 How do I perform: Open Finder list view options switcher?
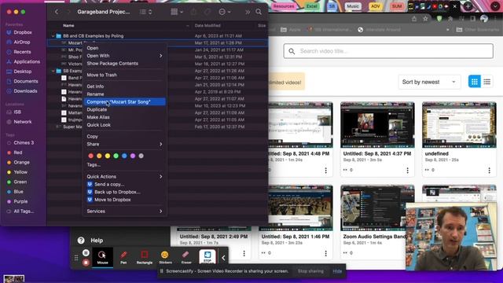[146, 12]
